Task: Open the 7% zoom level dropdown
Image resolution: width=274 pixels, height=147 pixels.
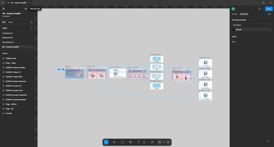Action: (269, 14)
